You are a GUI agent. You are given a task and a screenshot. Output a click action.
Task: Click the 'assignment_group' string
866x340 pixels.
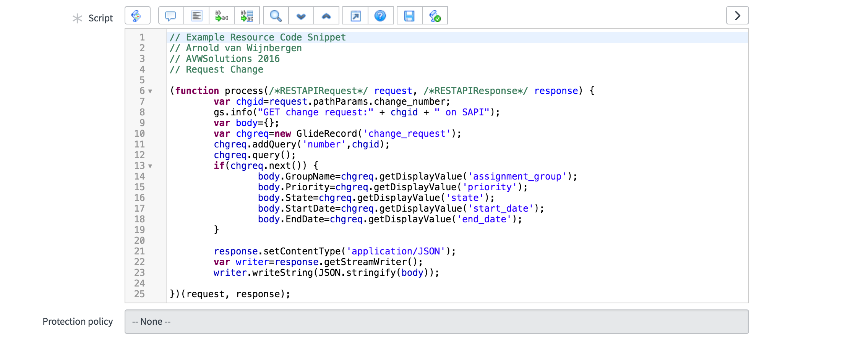click(517, 176)
